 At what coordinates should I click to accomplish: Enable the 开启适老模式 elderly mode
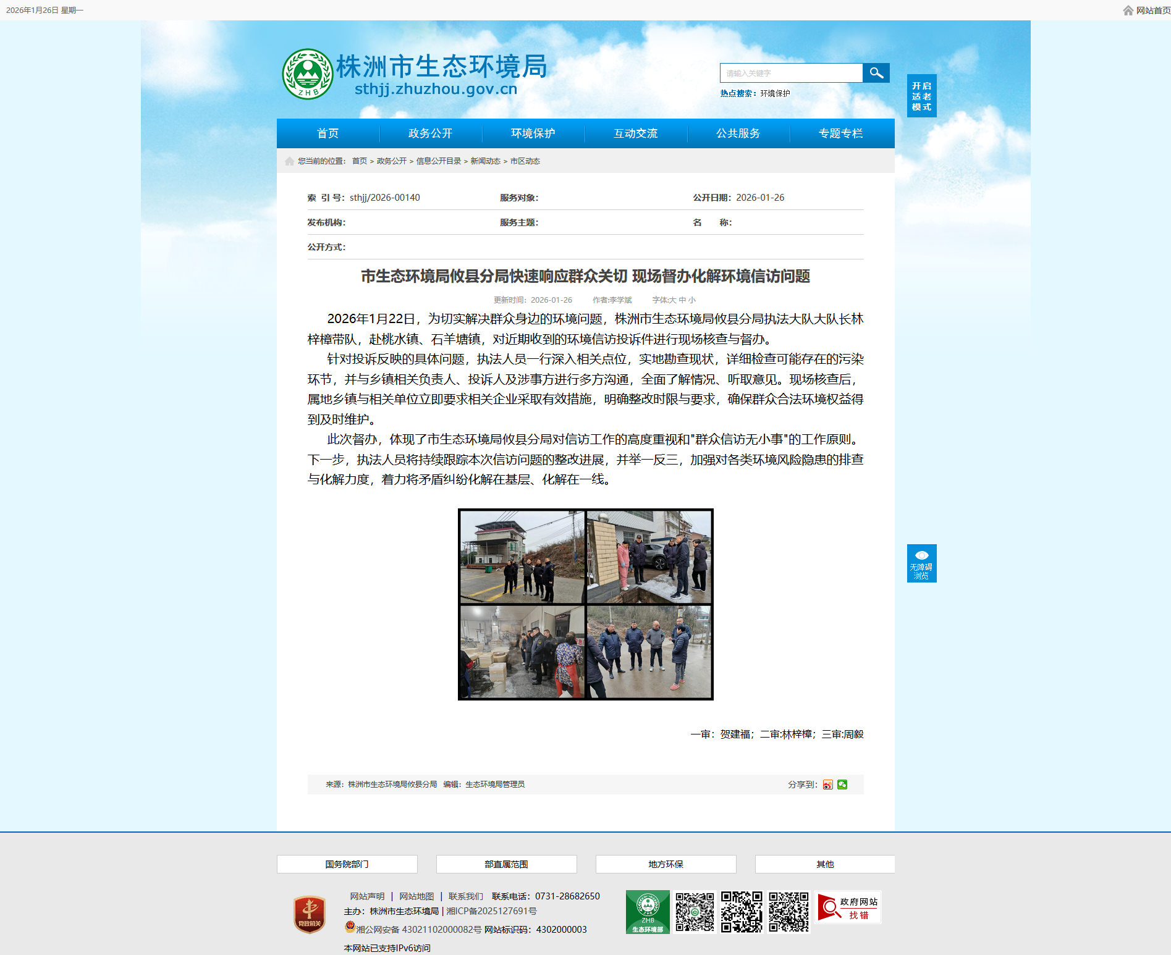click(921, 96)
